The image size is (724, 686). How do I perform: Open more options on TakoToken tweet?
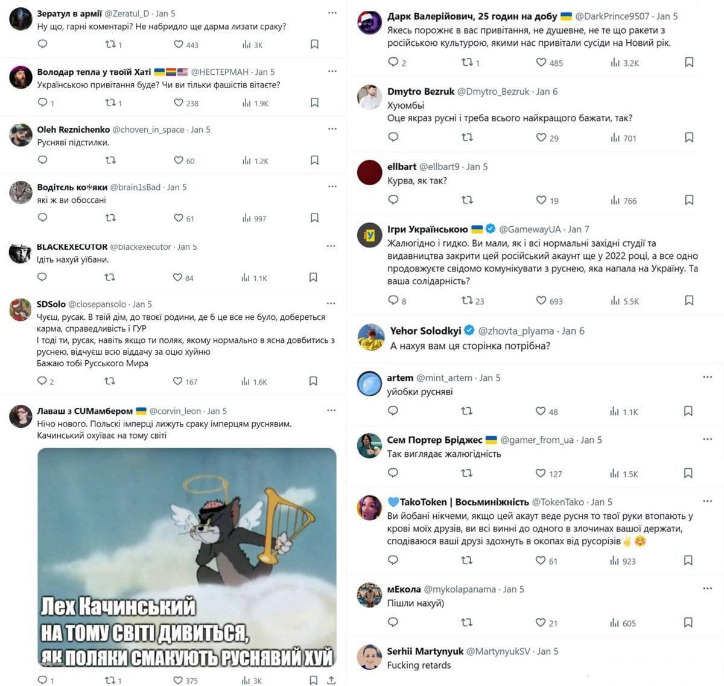coord(708,501)
